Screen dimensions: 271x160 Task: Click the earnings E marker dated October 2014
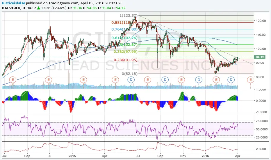tap(49, 80)
